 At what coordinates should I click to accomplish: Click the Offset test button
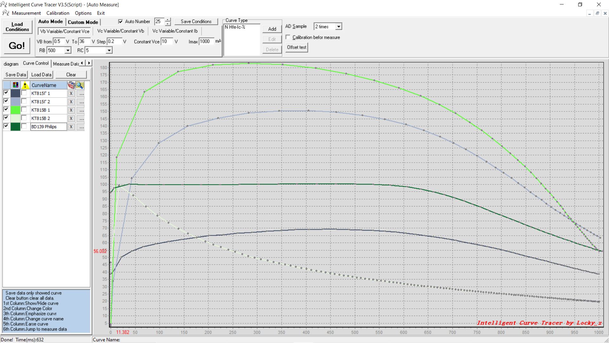point(297,47)
